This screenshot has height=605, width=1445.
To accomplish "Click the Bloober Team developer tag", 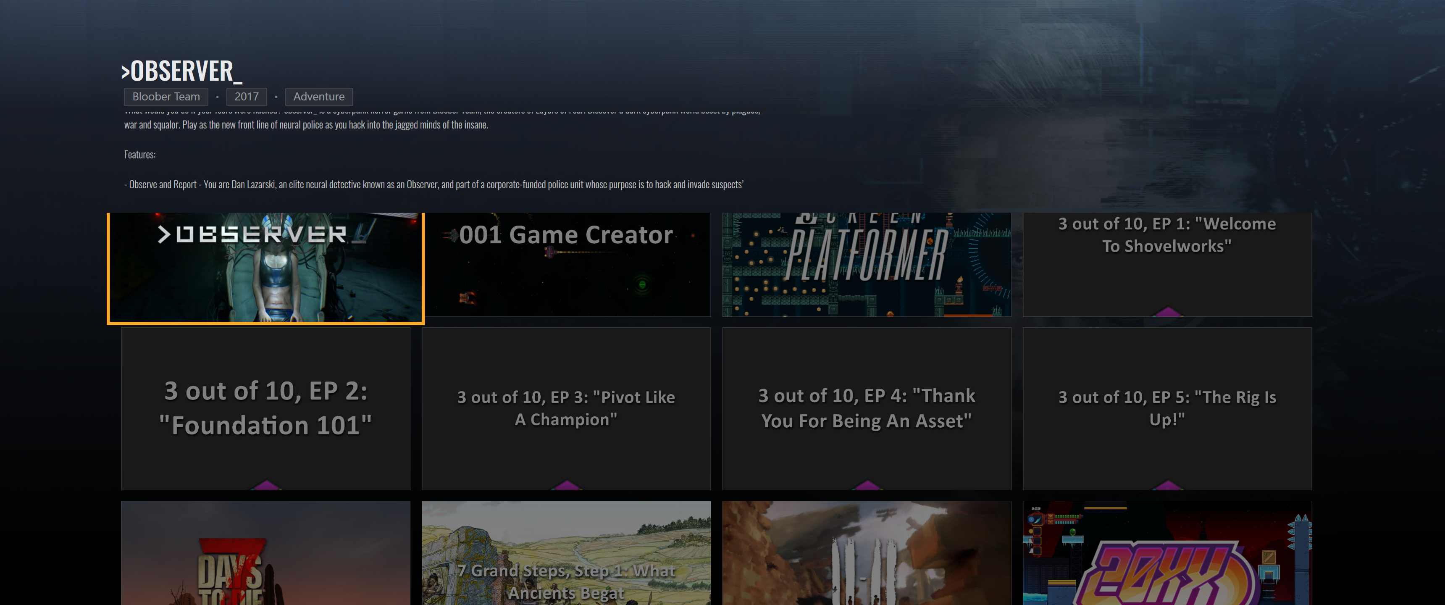I will pos(166,97).
